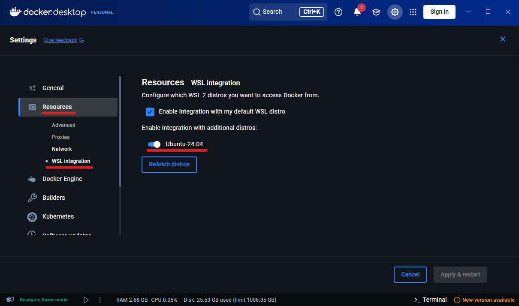Click the play icon in status bar
The image size is (519, 306).
click(x=86, y=300)
